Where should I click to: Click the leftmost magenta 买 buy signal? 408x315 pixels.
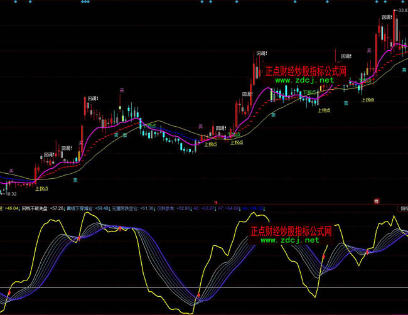[11, 170]
